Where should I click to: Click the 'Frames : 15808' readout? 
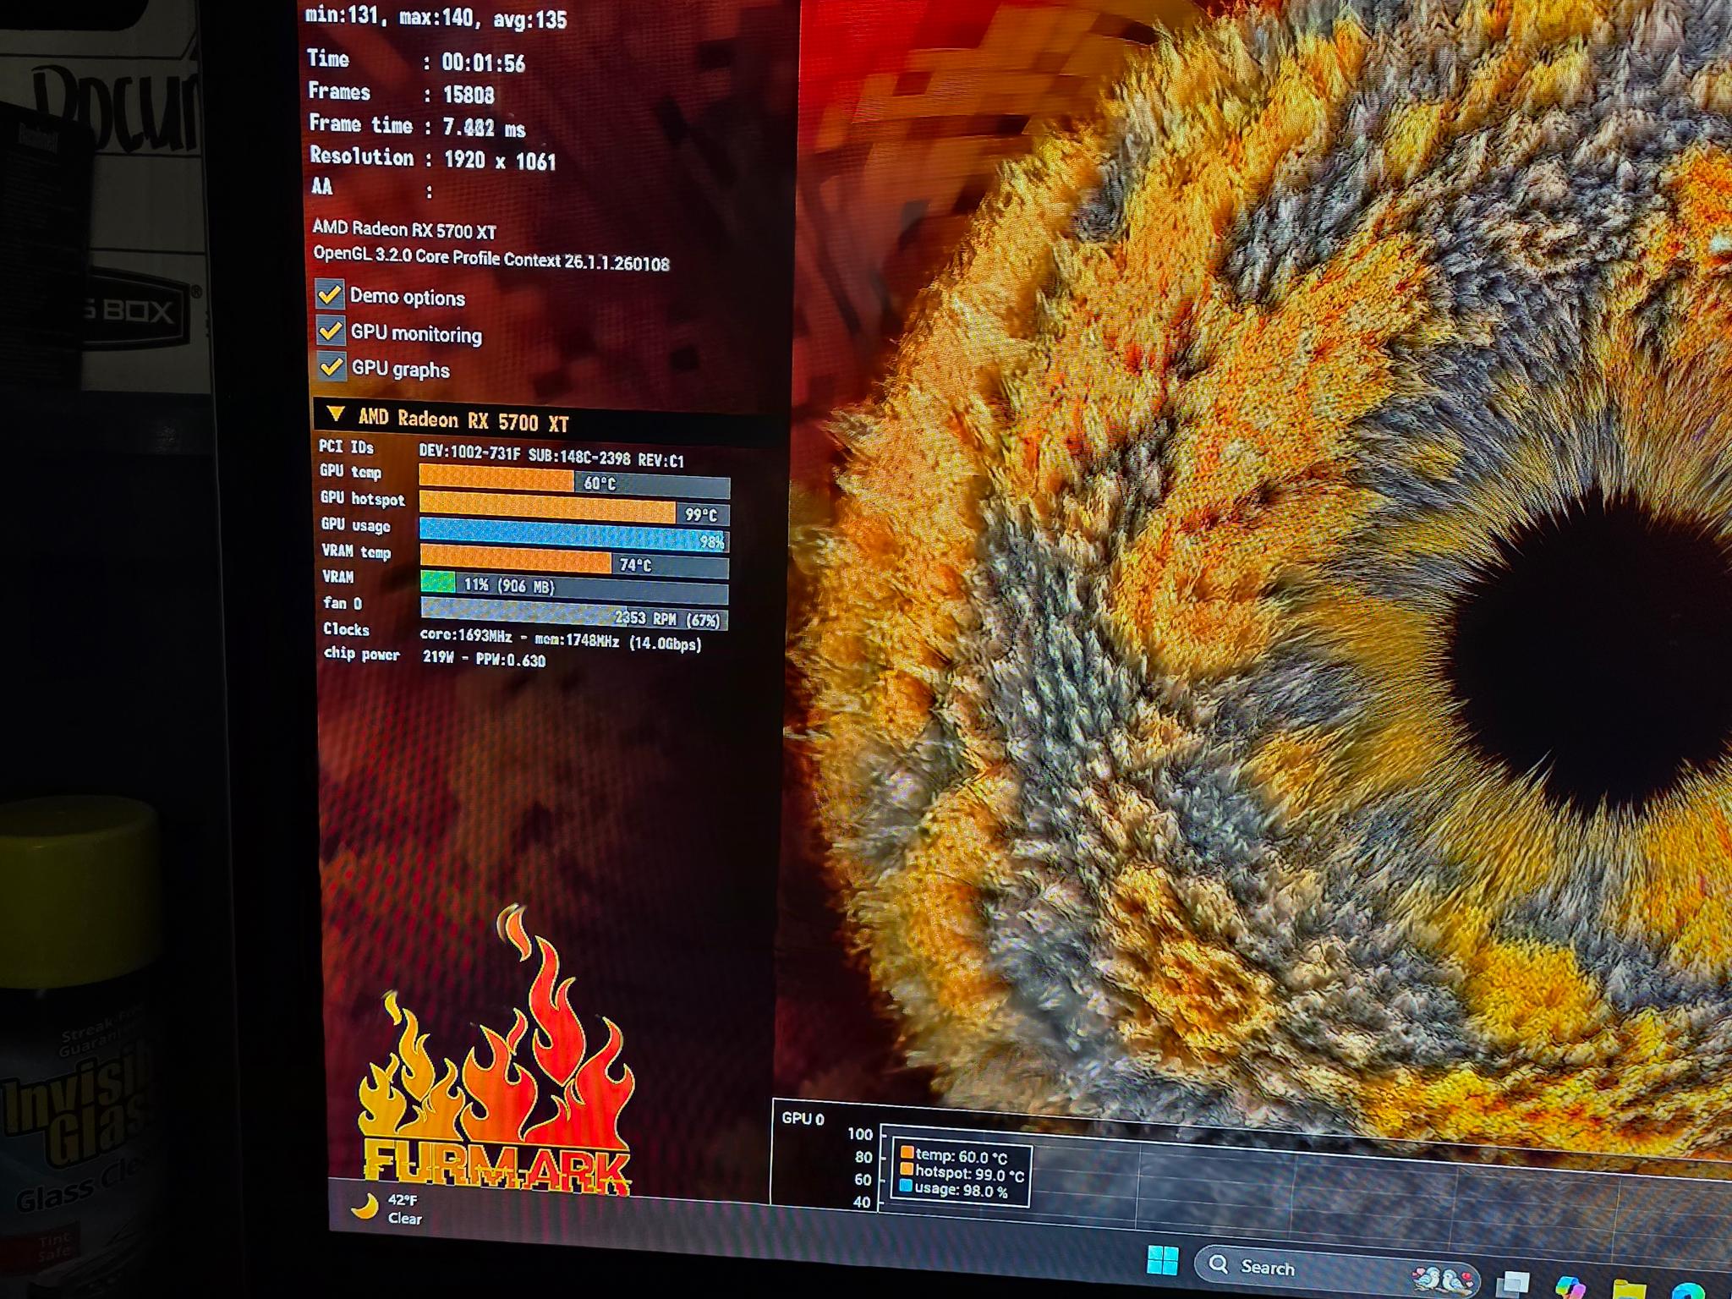pyautogui.click(x=401, y=92)
